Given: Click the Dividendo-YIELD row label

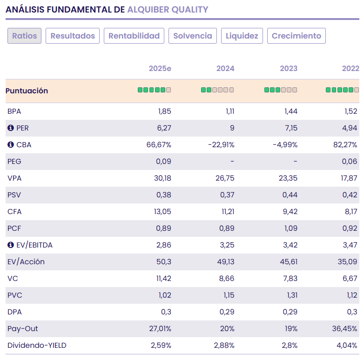Looking at the screenshot, I should (x=37, y=346).
